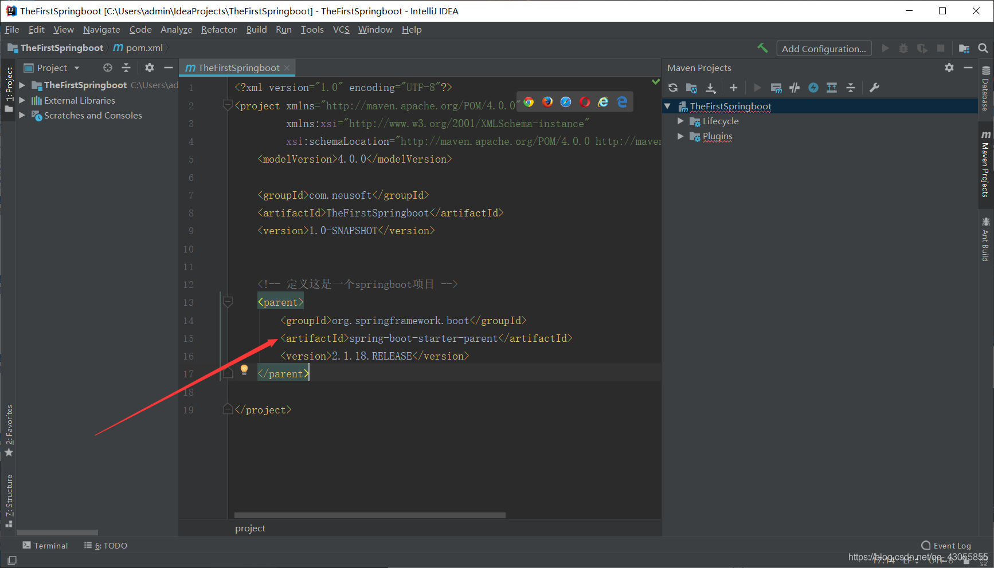Run Maven build play icon
This screenshot has width=994, height=568.
tap(757, 88)
